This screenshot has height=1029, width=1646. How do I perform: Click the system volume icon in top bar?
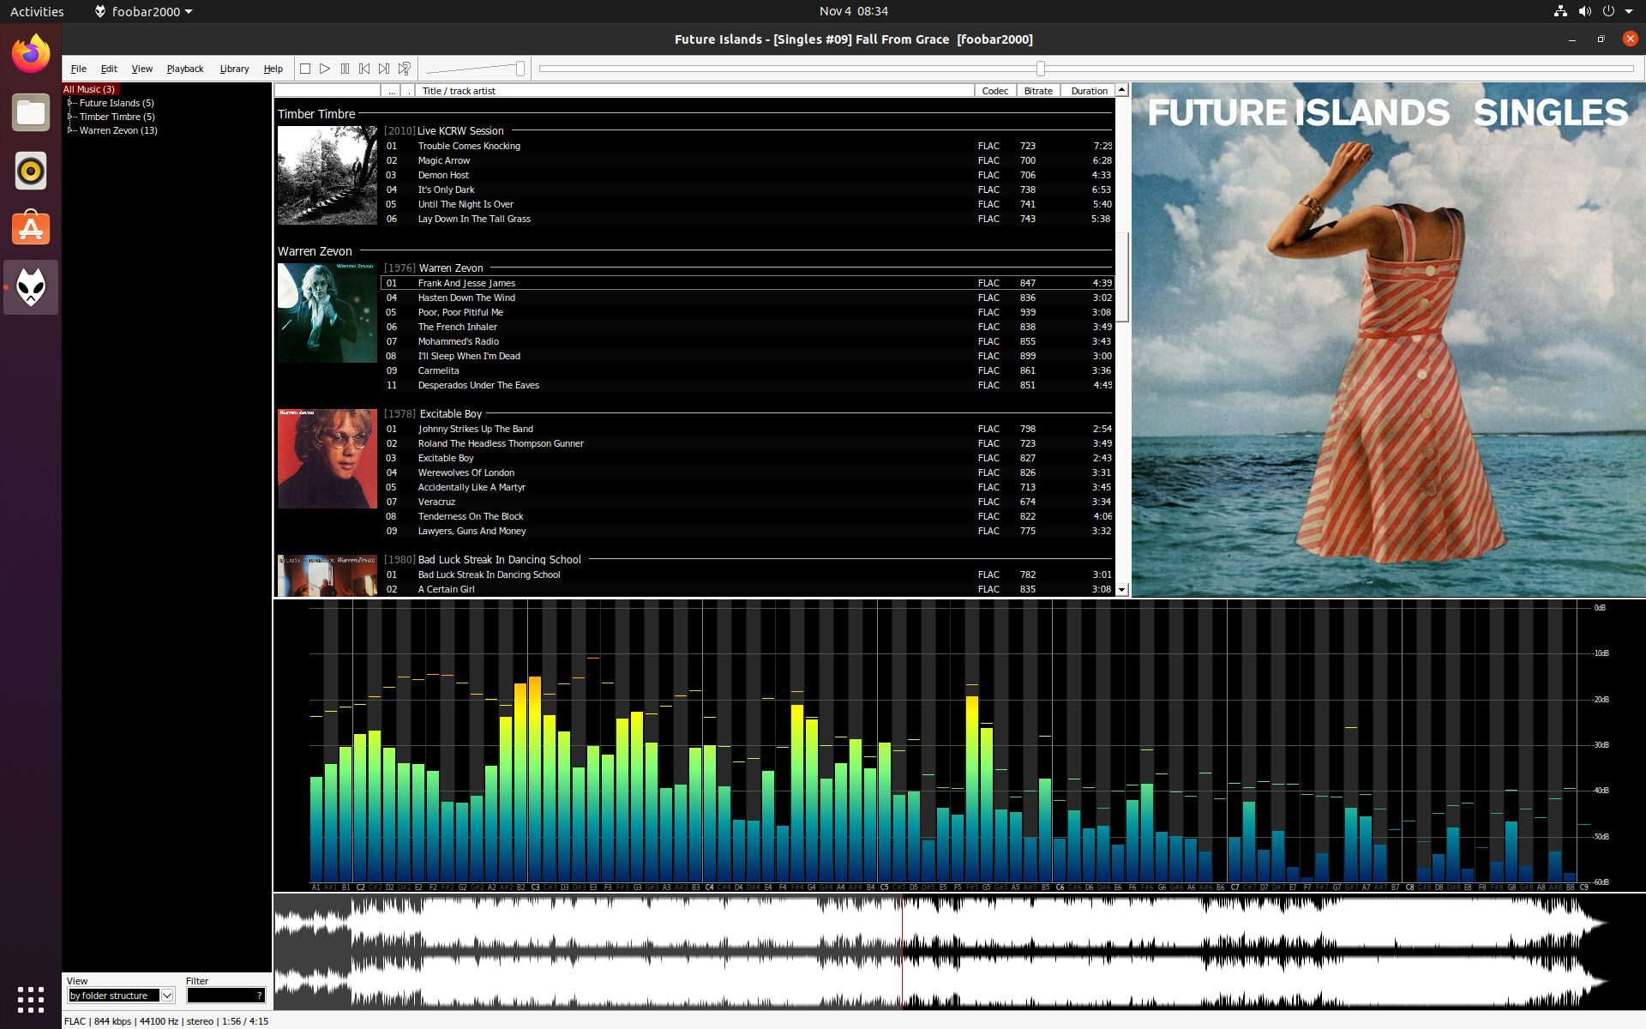pyautogui.click(x=1584, y=11)
